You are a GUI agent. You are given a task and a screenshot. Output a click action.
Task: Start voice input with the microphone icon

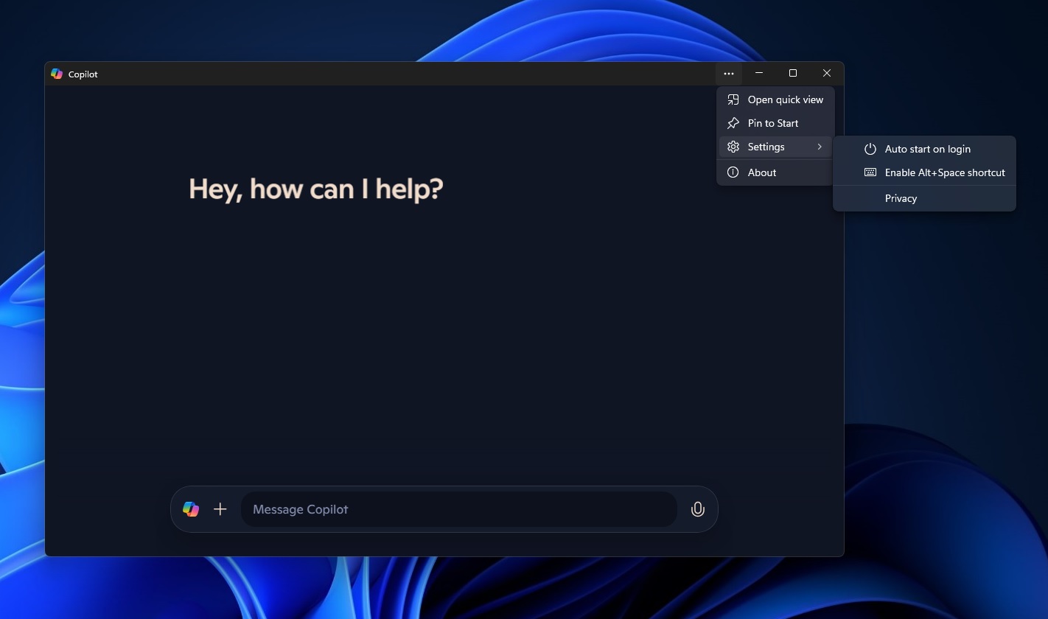(x=697, y=509)
